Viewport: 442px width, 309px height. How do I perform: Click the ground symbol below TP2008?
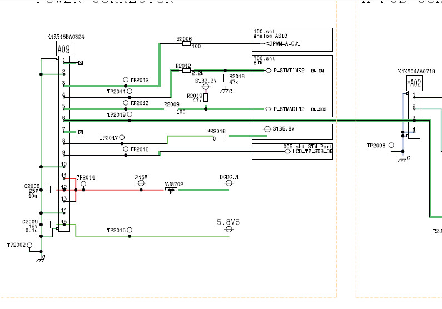click(402, 160)
